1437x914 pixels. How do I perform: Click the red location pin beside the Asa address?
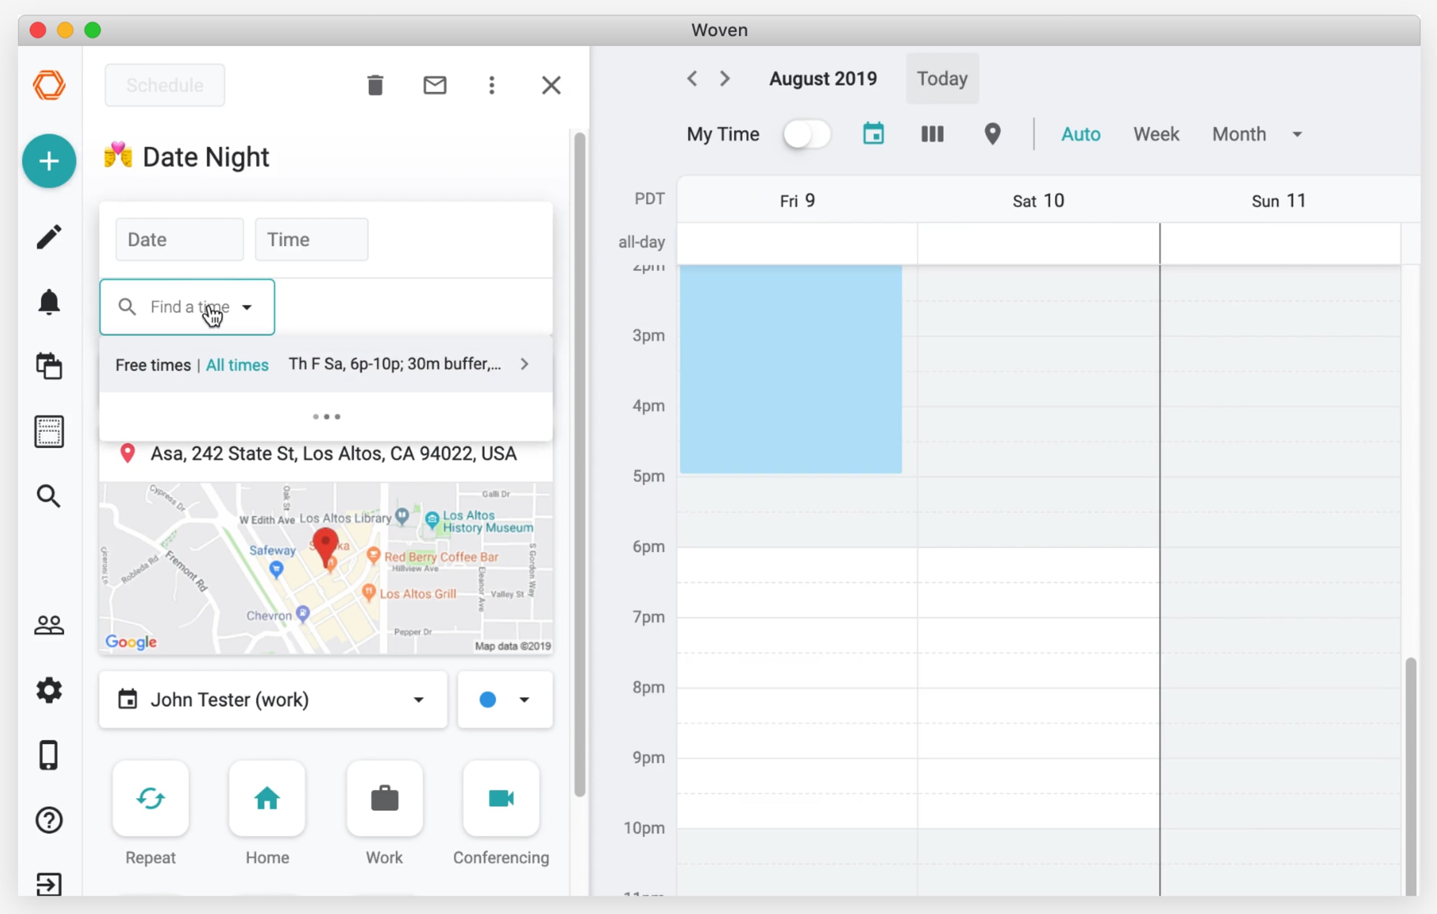pos(127,454)
